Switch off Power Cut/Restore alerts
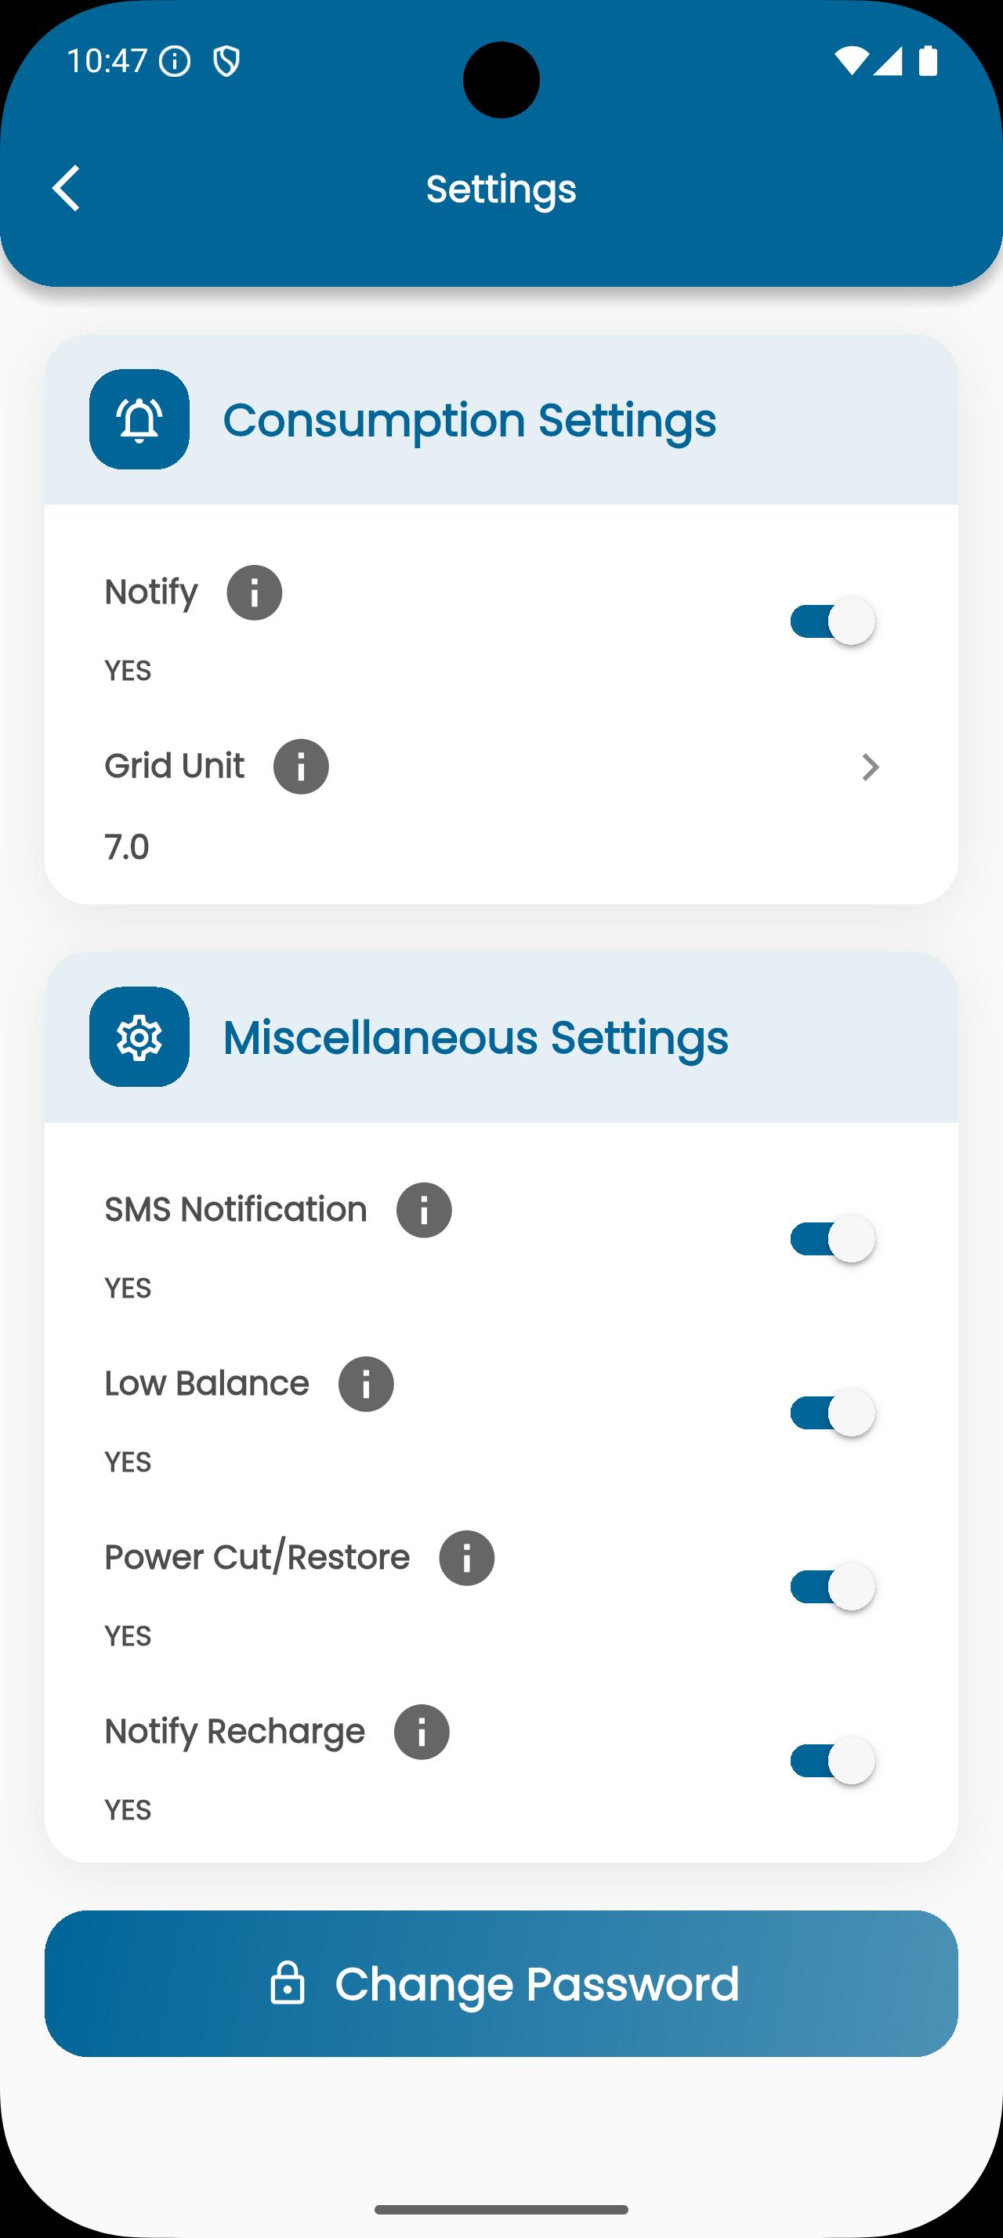 831,1586
